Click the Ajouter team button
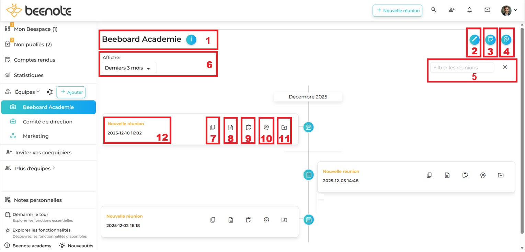 pos(71,92)
